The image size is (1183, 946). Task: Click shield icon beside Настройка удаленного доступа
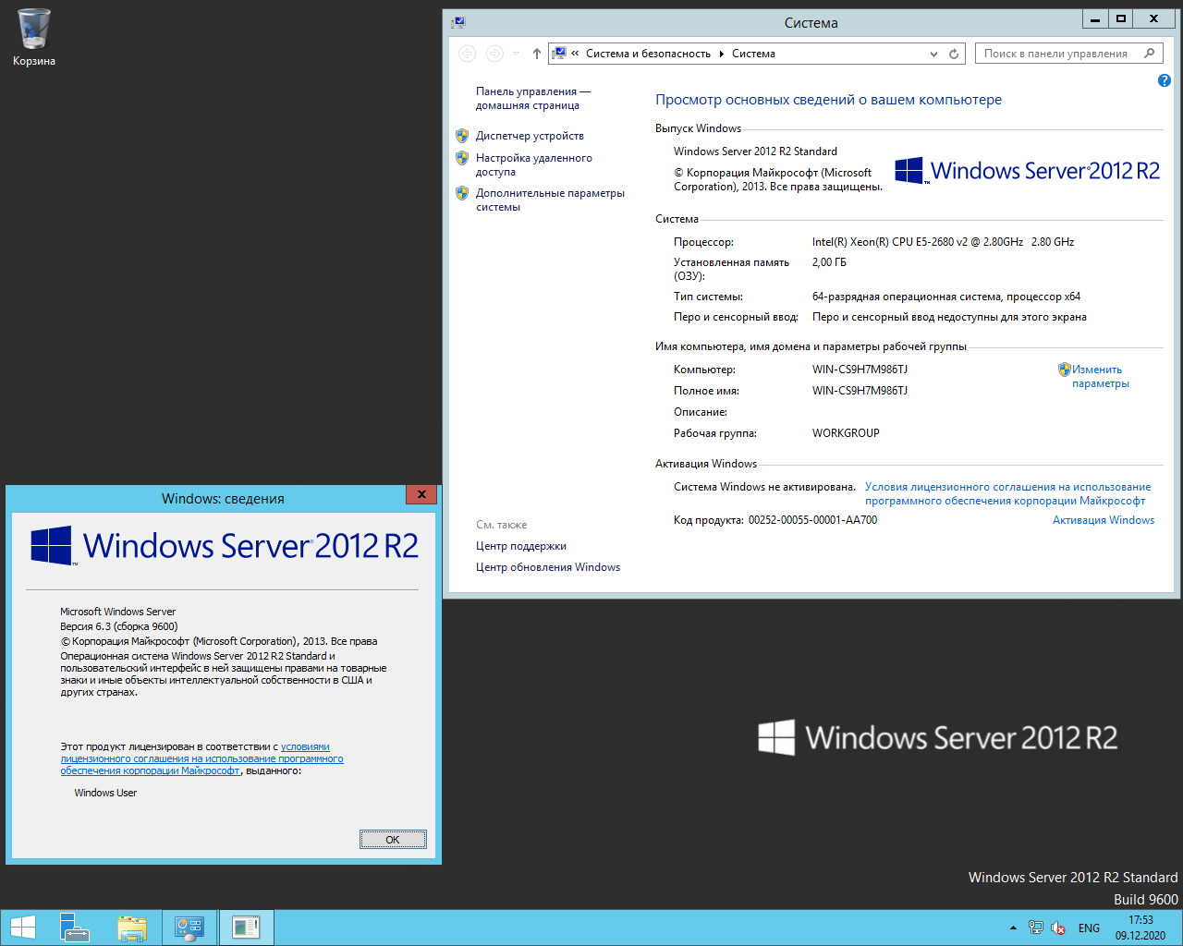[462, 158]
